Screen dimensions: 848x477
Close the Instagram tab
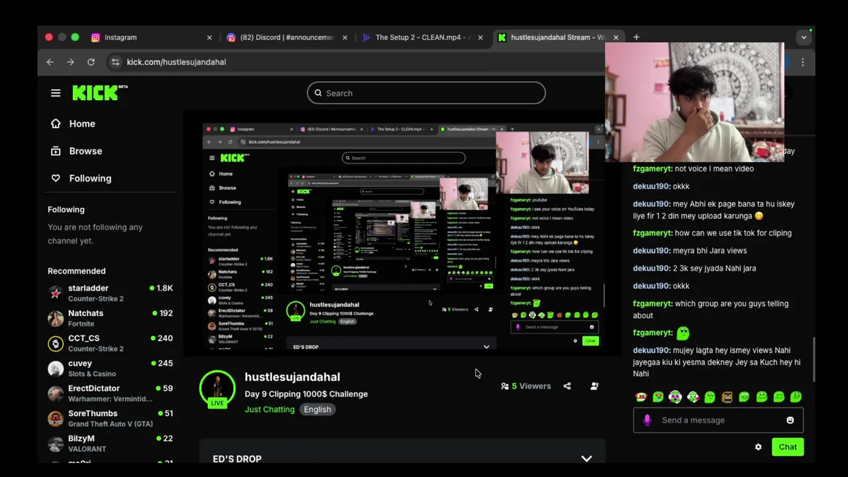click(209, 37)
